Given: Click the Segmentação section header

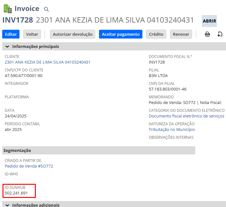Looking at the screenshot, I should (17, 150).
